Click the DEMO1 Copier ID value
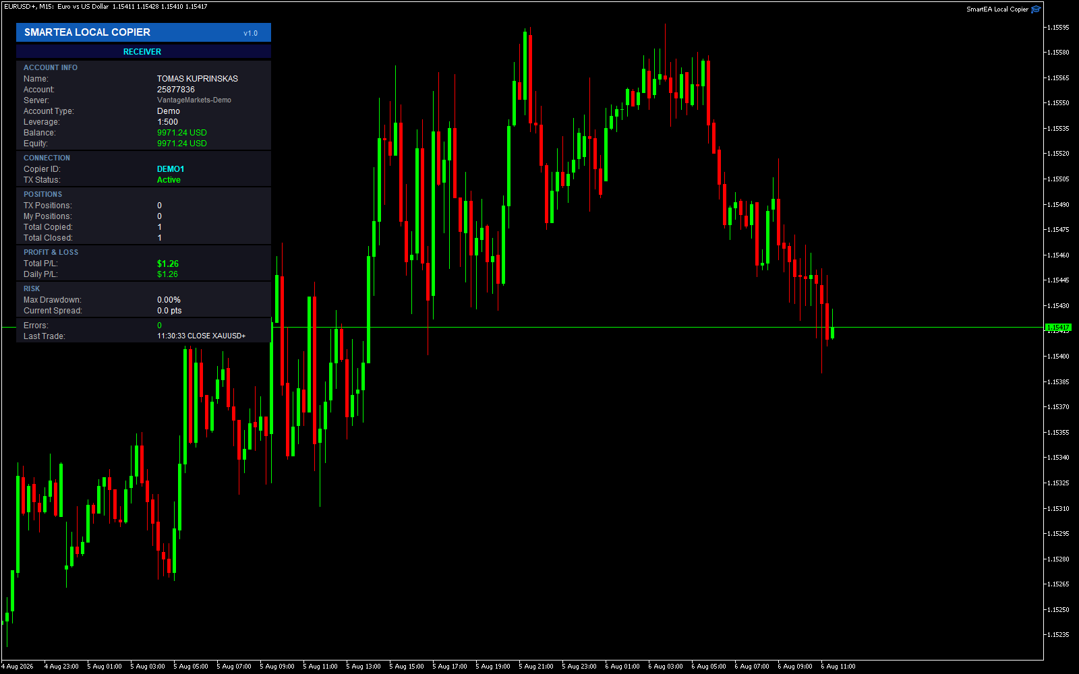Image resolution: width=1079 pixels, height=674 pixels. point(171,169)
